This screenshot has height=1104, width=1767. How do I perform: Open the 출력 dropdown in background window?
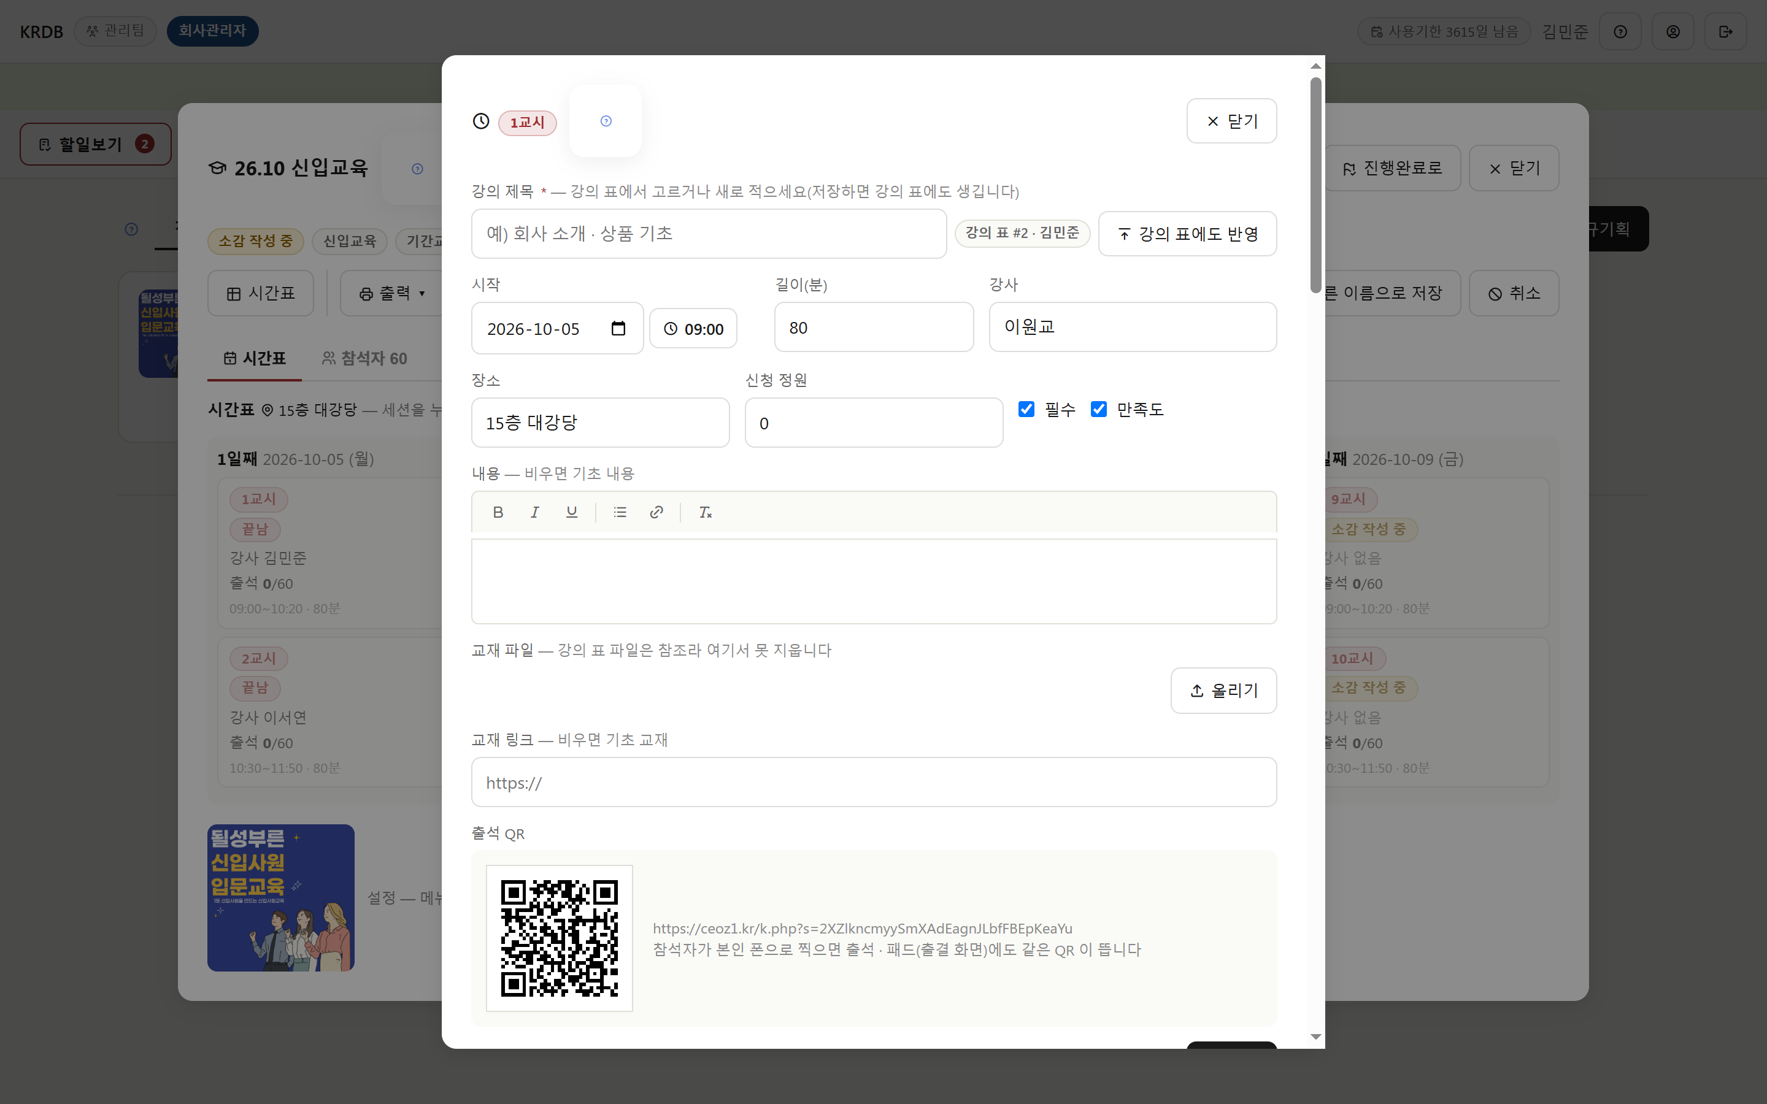392,294
